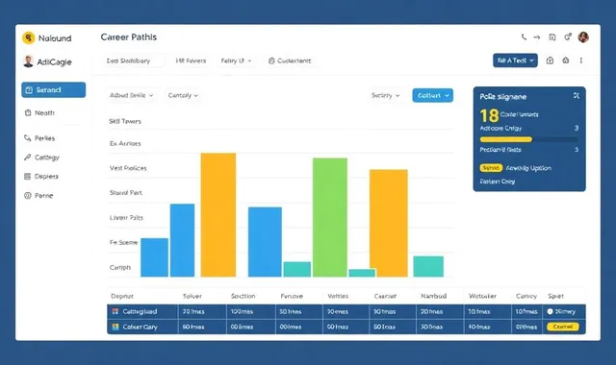Viewport: 616px width, 365px height.
Task: Click the shortest teal bar beside green bar
Action: [x=362, y=273]
